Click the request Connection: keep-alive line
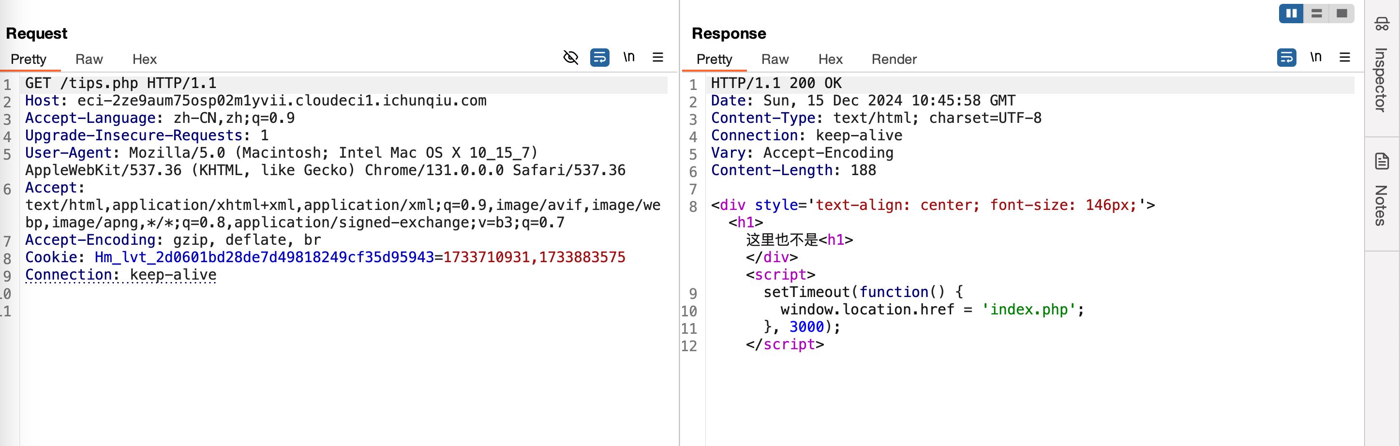 point(120,274)
